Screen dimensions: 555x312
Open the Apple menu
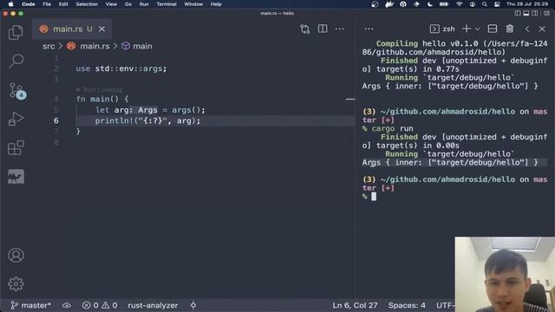pos(10,4)
